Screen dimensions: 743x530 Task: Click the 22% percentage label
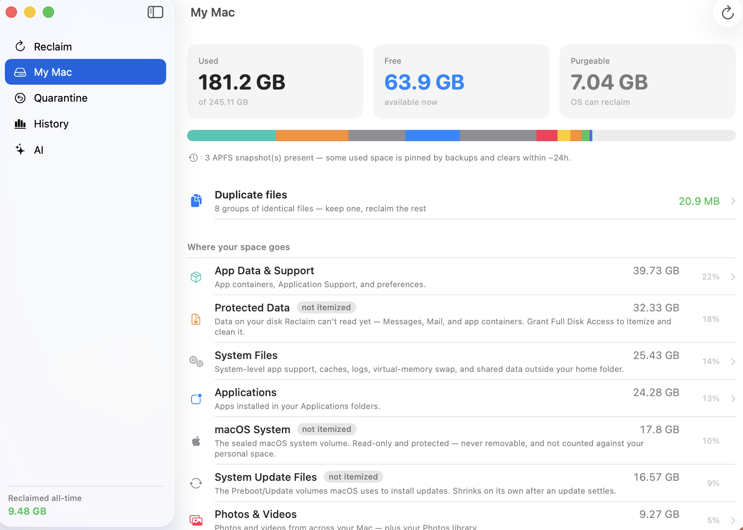point(711,277)
